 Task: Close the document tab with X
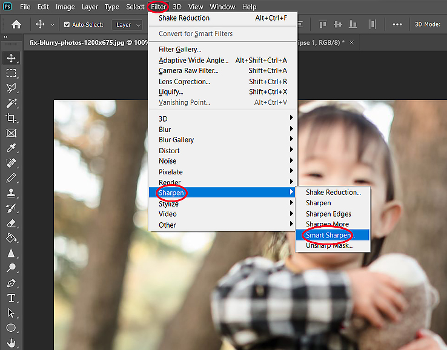pyautogui.click(x=352, y=42)
